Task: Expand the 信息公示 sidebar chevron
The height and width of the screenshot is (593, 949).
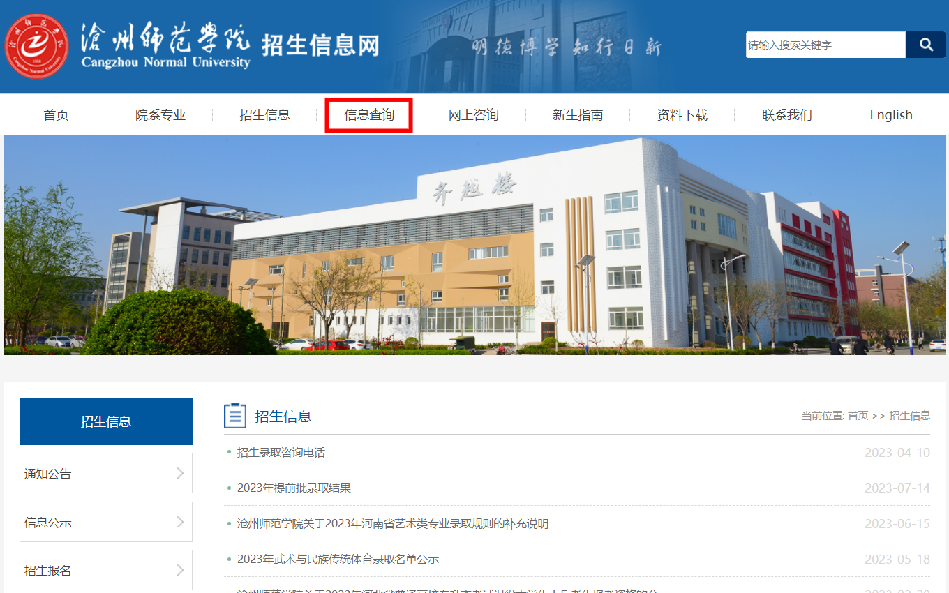Action: coord(180,522)
